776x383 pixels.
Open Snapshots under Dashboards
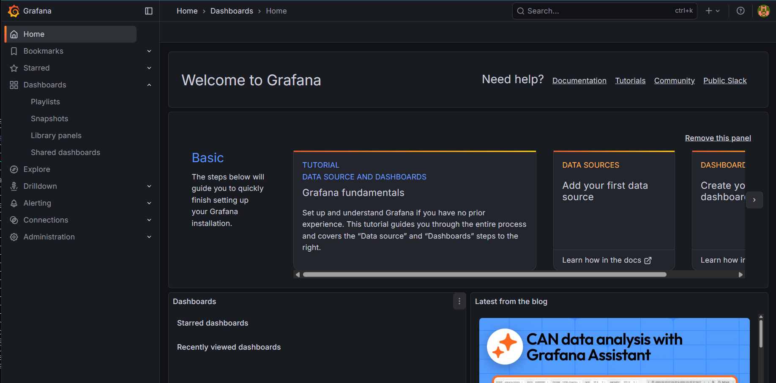point(49,119)
